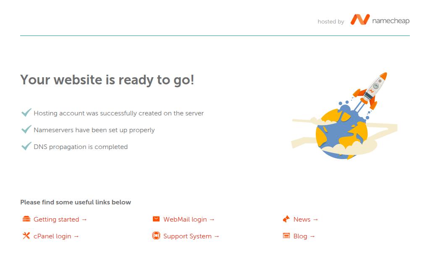430x264 pixels.
Task: Click the namecheap wordmark text
Action: pos(391,21)
